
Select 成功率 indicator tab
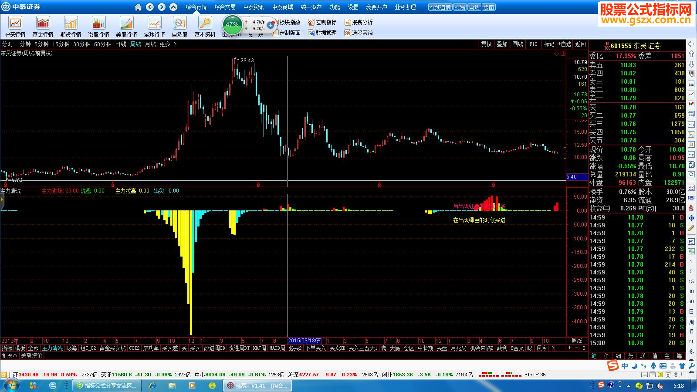(x=151, y=348)
